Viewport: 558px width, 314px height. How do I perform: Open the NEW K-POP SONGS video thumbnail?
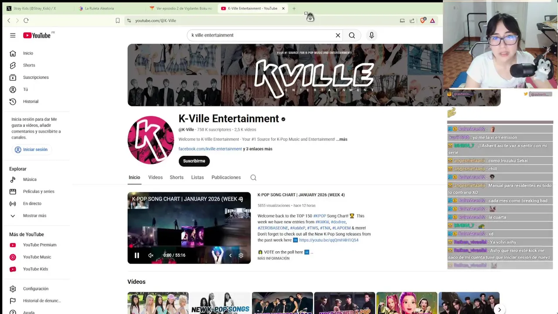(x=220, y=303)
